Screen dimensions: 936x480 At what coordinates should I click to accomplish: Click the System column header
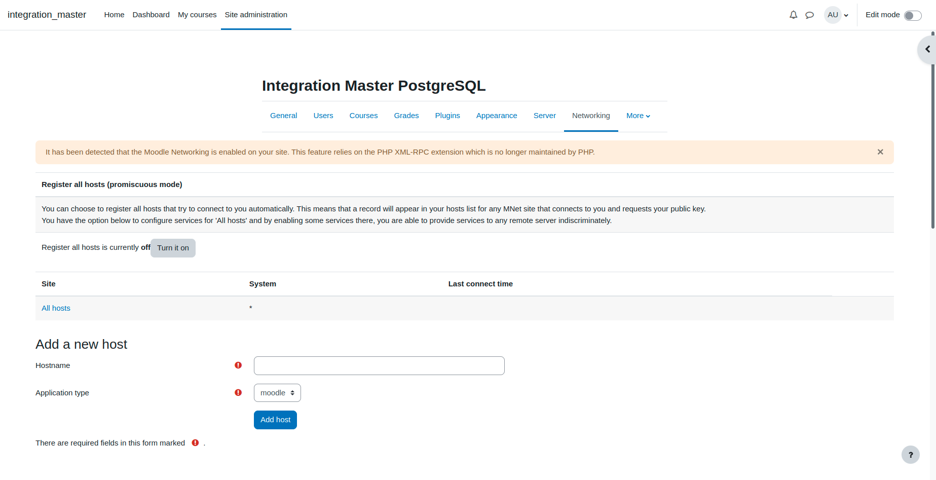click(x=263, y=284)
